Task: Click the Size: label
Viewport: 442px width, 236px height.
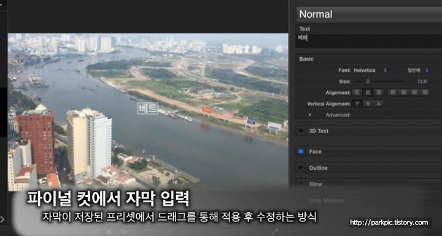Action: click(345, 82)
